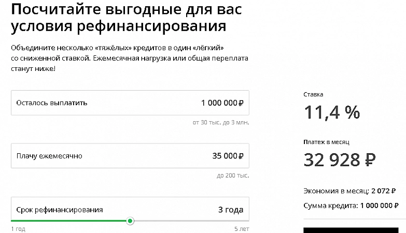The height and width of the screenshot is (233, 406).
Task: Click the "3 года" term value
Action: (230, 210)
